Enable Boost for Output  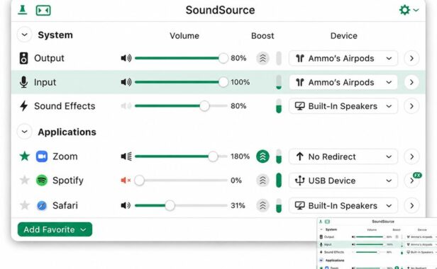coord(262,58)
